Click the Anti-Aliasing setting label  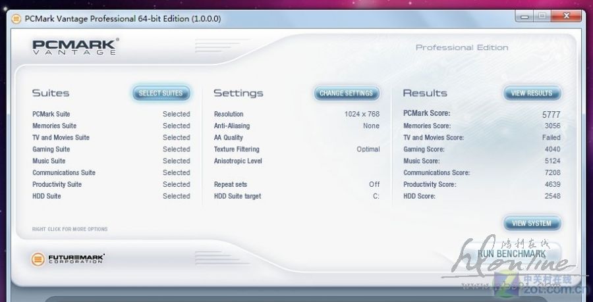tap(232, 126)
